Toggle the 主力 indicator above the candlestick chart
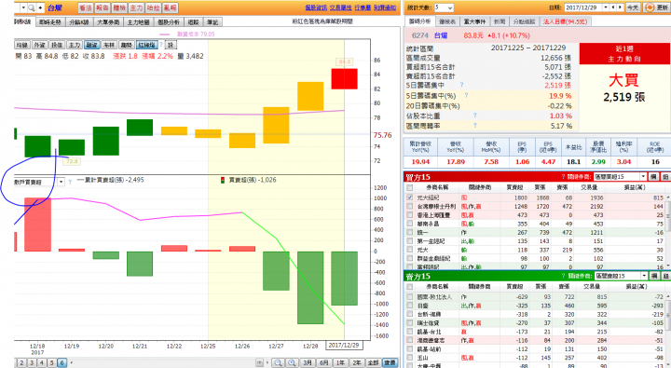The width and height of the screenshot is (671, 368). click(x=75, y=45)
